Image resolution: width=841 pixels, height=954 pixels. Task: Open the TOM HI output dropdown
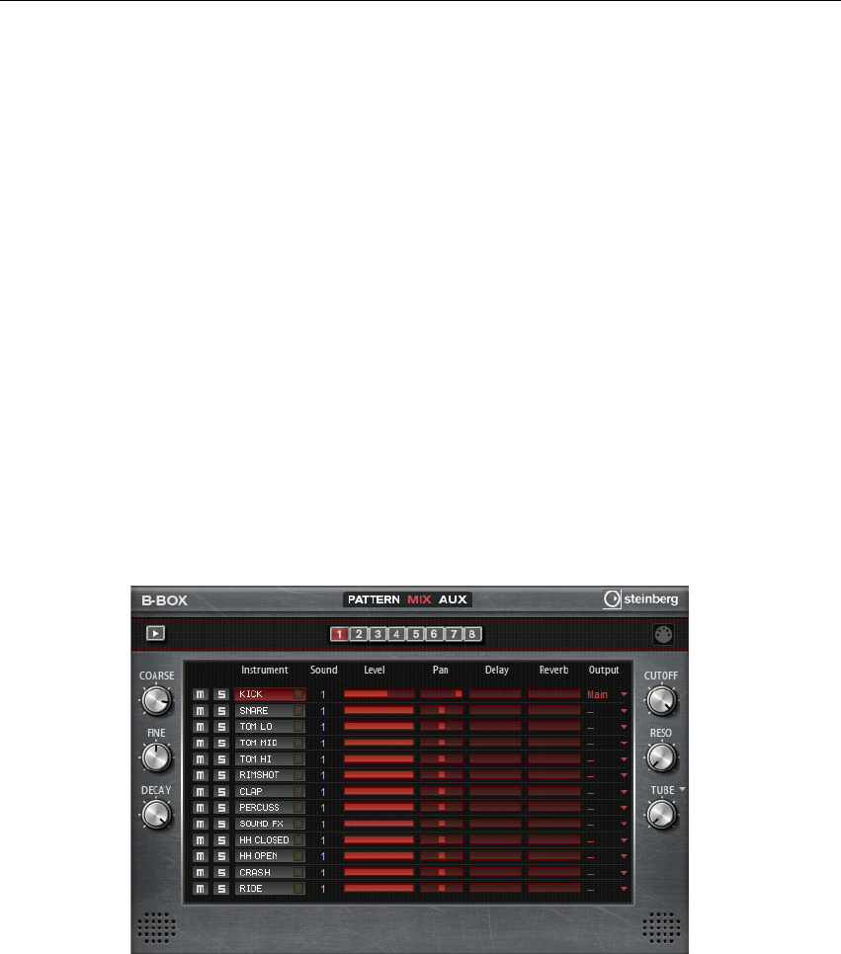click(x=624, y=759)
